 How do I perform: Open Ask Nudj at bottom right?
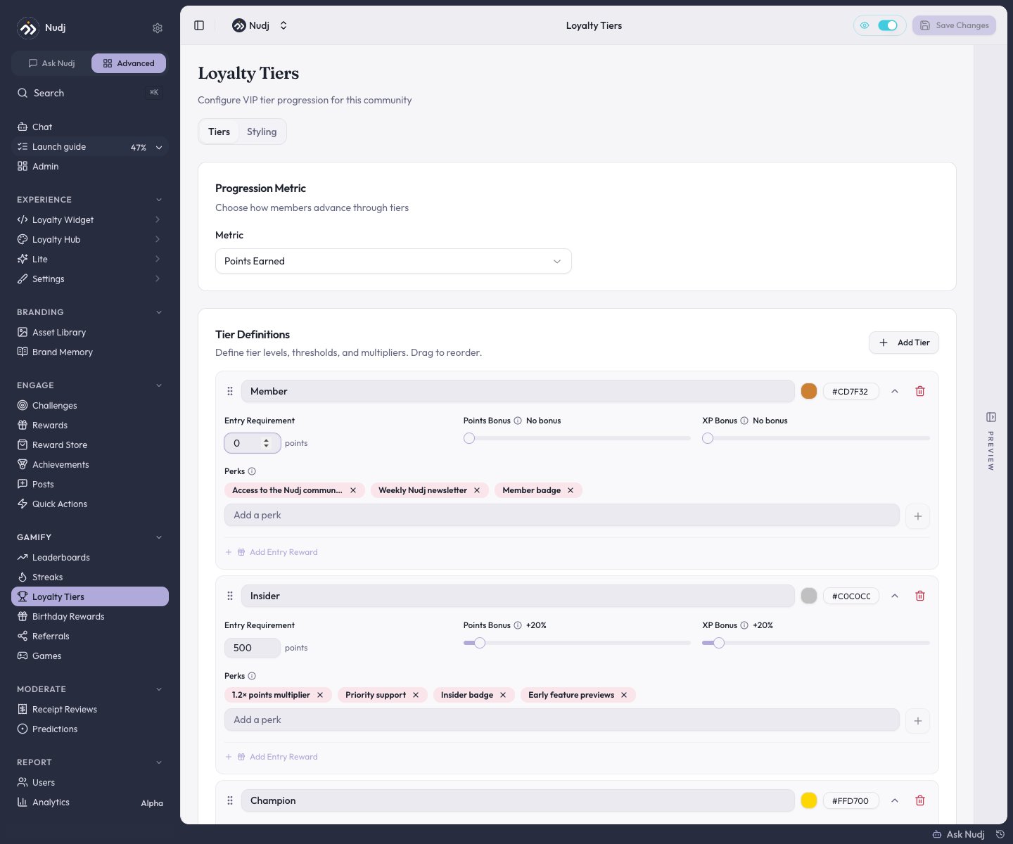(958, 834)
